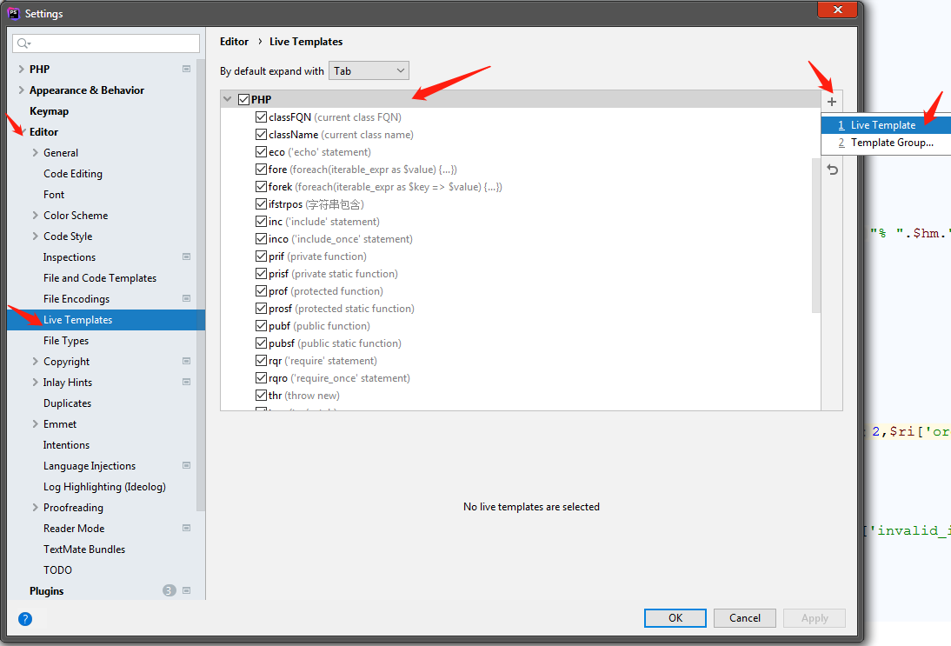Click the project-level icon beside File Encodings
951x646 pixels.
click(186, 298)
